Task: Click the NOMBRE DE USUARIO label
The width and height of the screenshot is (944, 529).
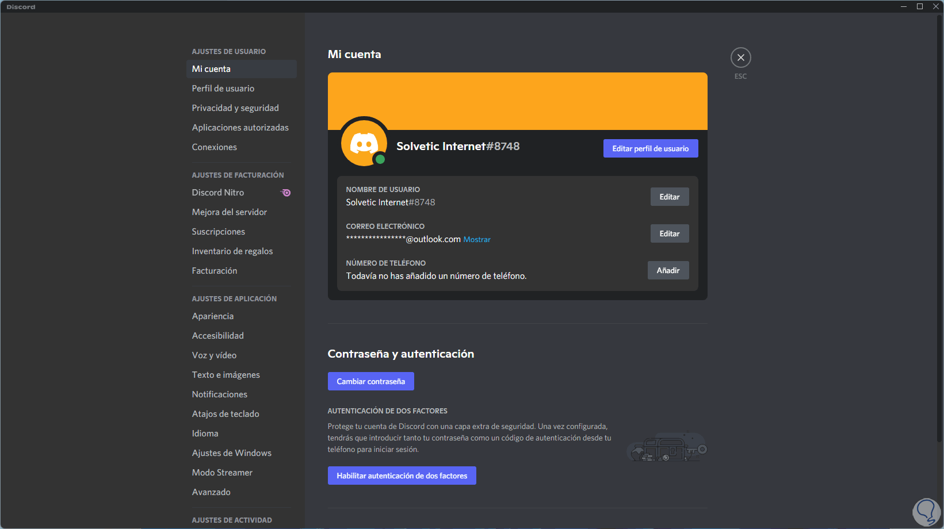Action: click(x=383, y=190)
